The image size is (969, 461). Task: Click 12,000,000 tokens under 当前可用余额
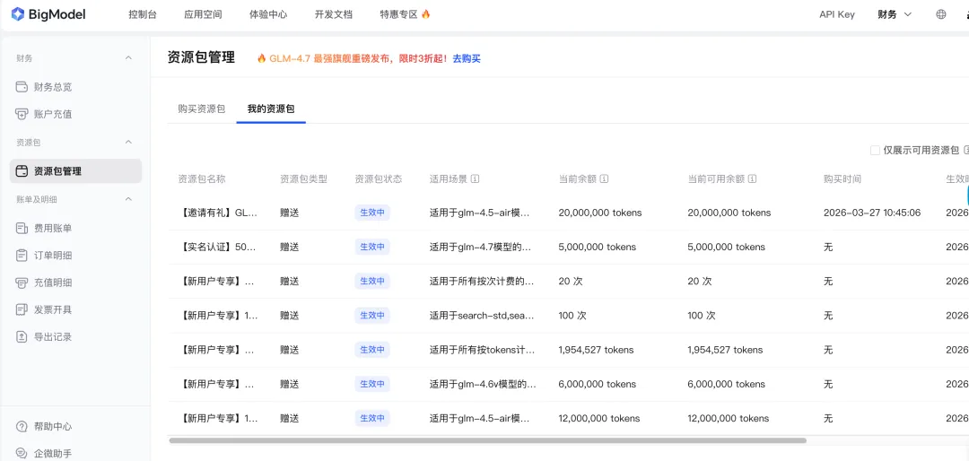pos(729,418)
